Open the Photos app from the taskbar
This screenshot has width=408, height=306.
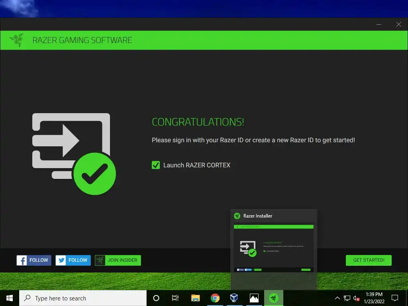pyautogui.click(x=254, y=298)
